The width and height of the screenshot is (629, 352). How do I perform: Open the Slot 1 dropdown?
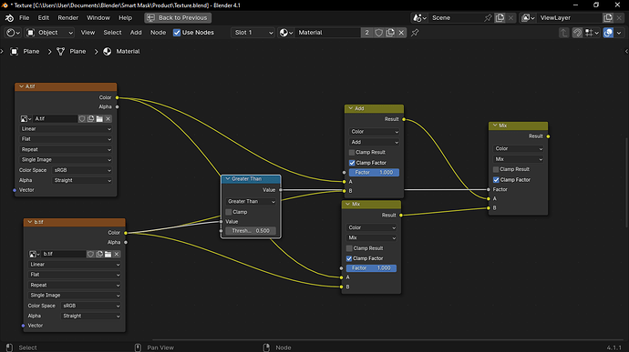click(x=253, y=33)
